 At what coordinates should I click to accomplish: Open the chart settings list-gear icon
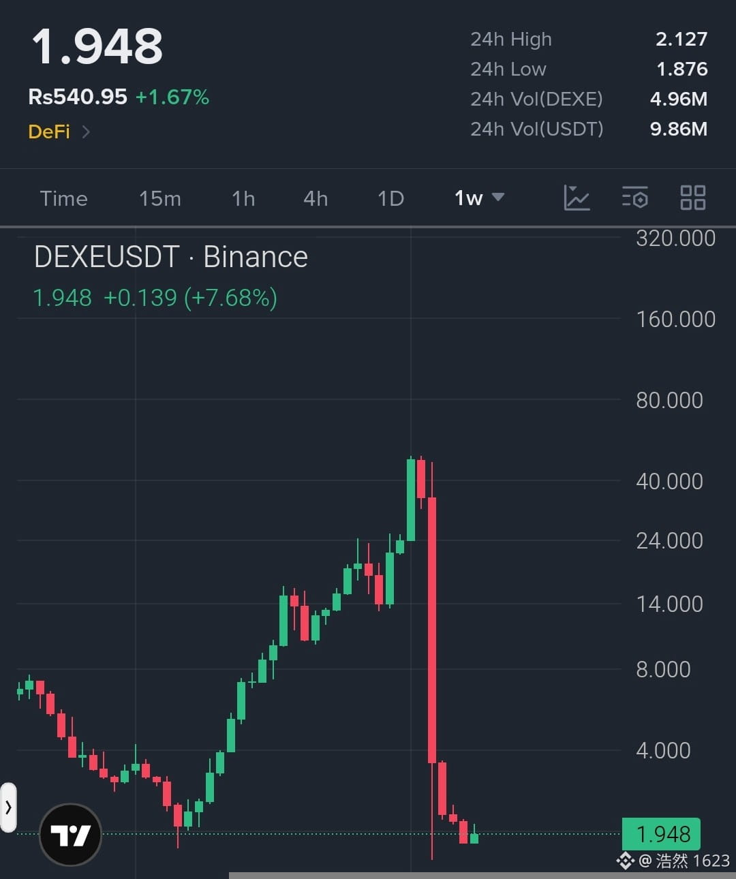634,198
